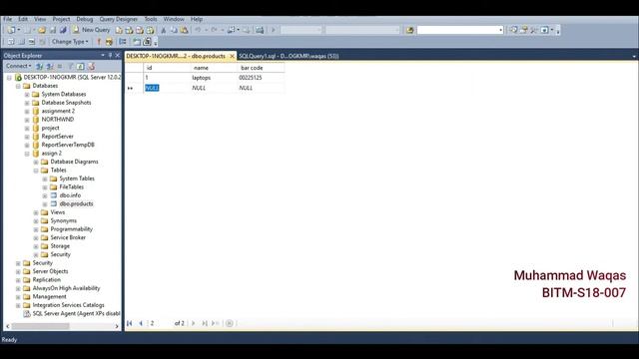The height and width of the screenshot is (359, 639).
Task: Move to last record navigation button
Action: click(x=205, y=323)
